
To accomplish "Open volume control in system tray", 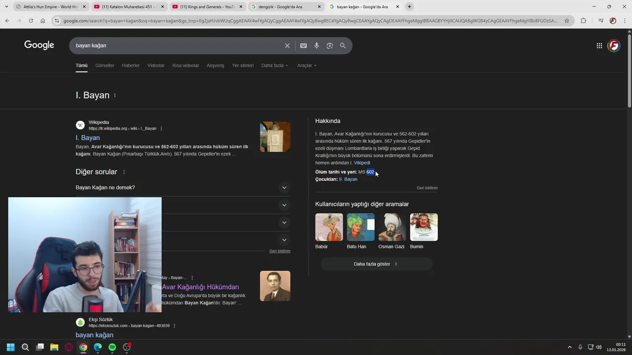I will 598,347.
